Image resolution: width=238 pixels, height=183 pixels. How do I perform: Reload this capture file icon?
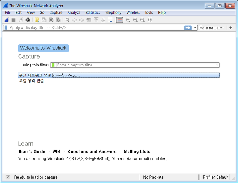tap(59, 20)
